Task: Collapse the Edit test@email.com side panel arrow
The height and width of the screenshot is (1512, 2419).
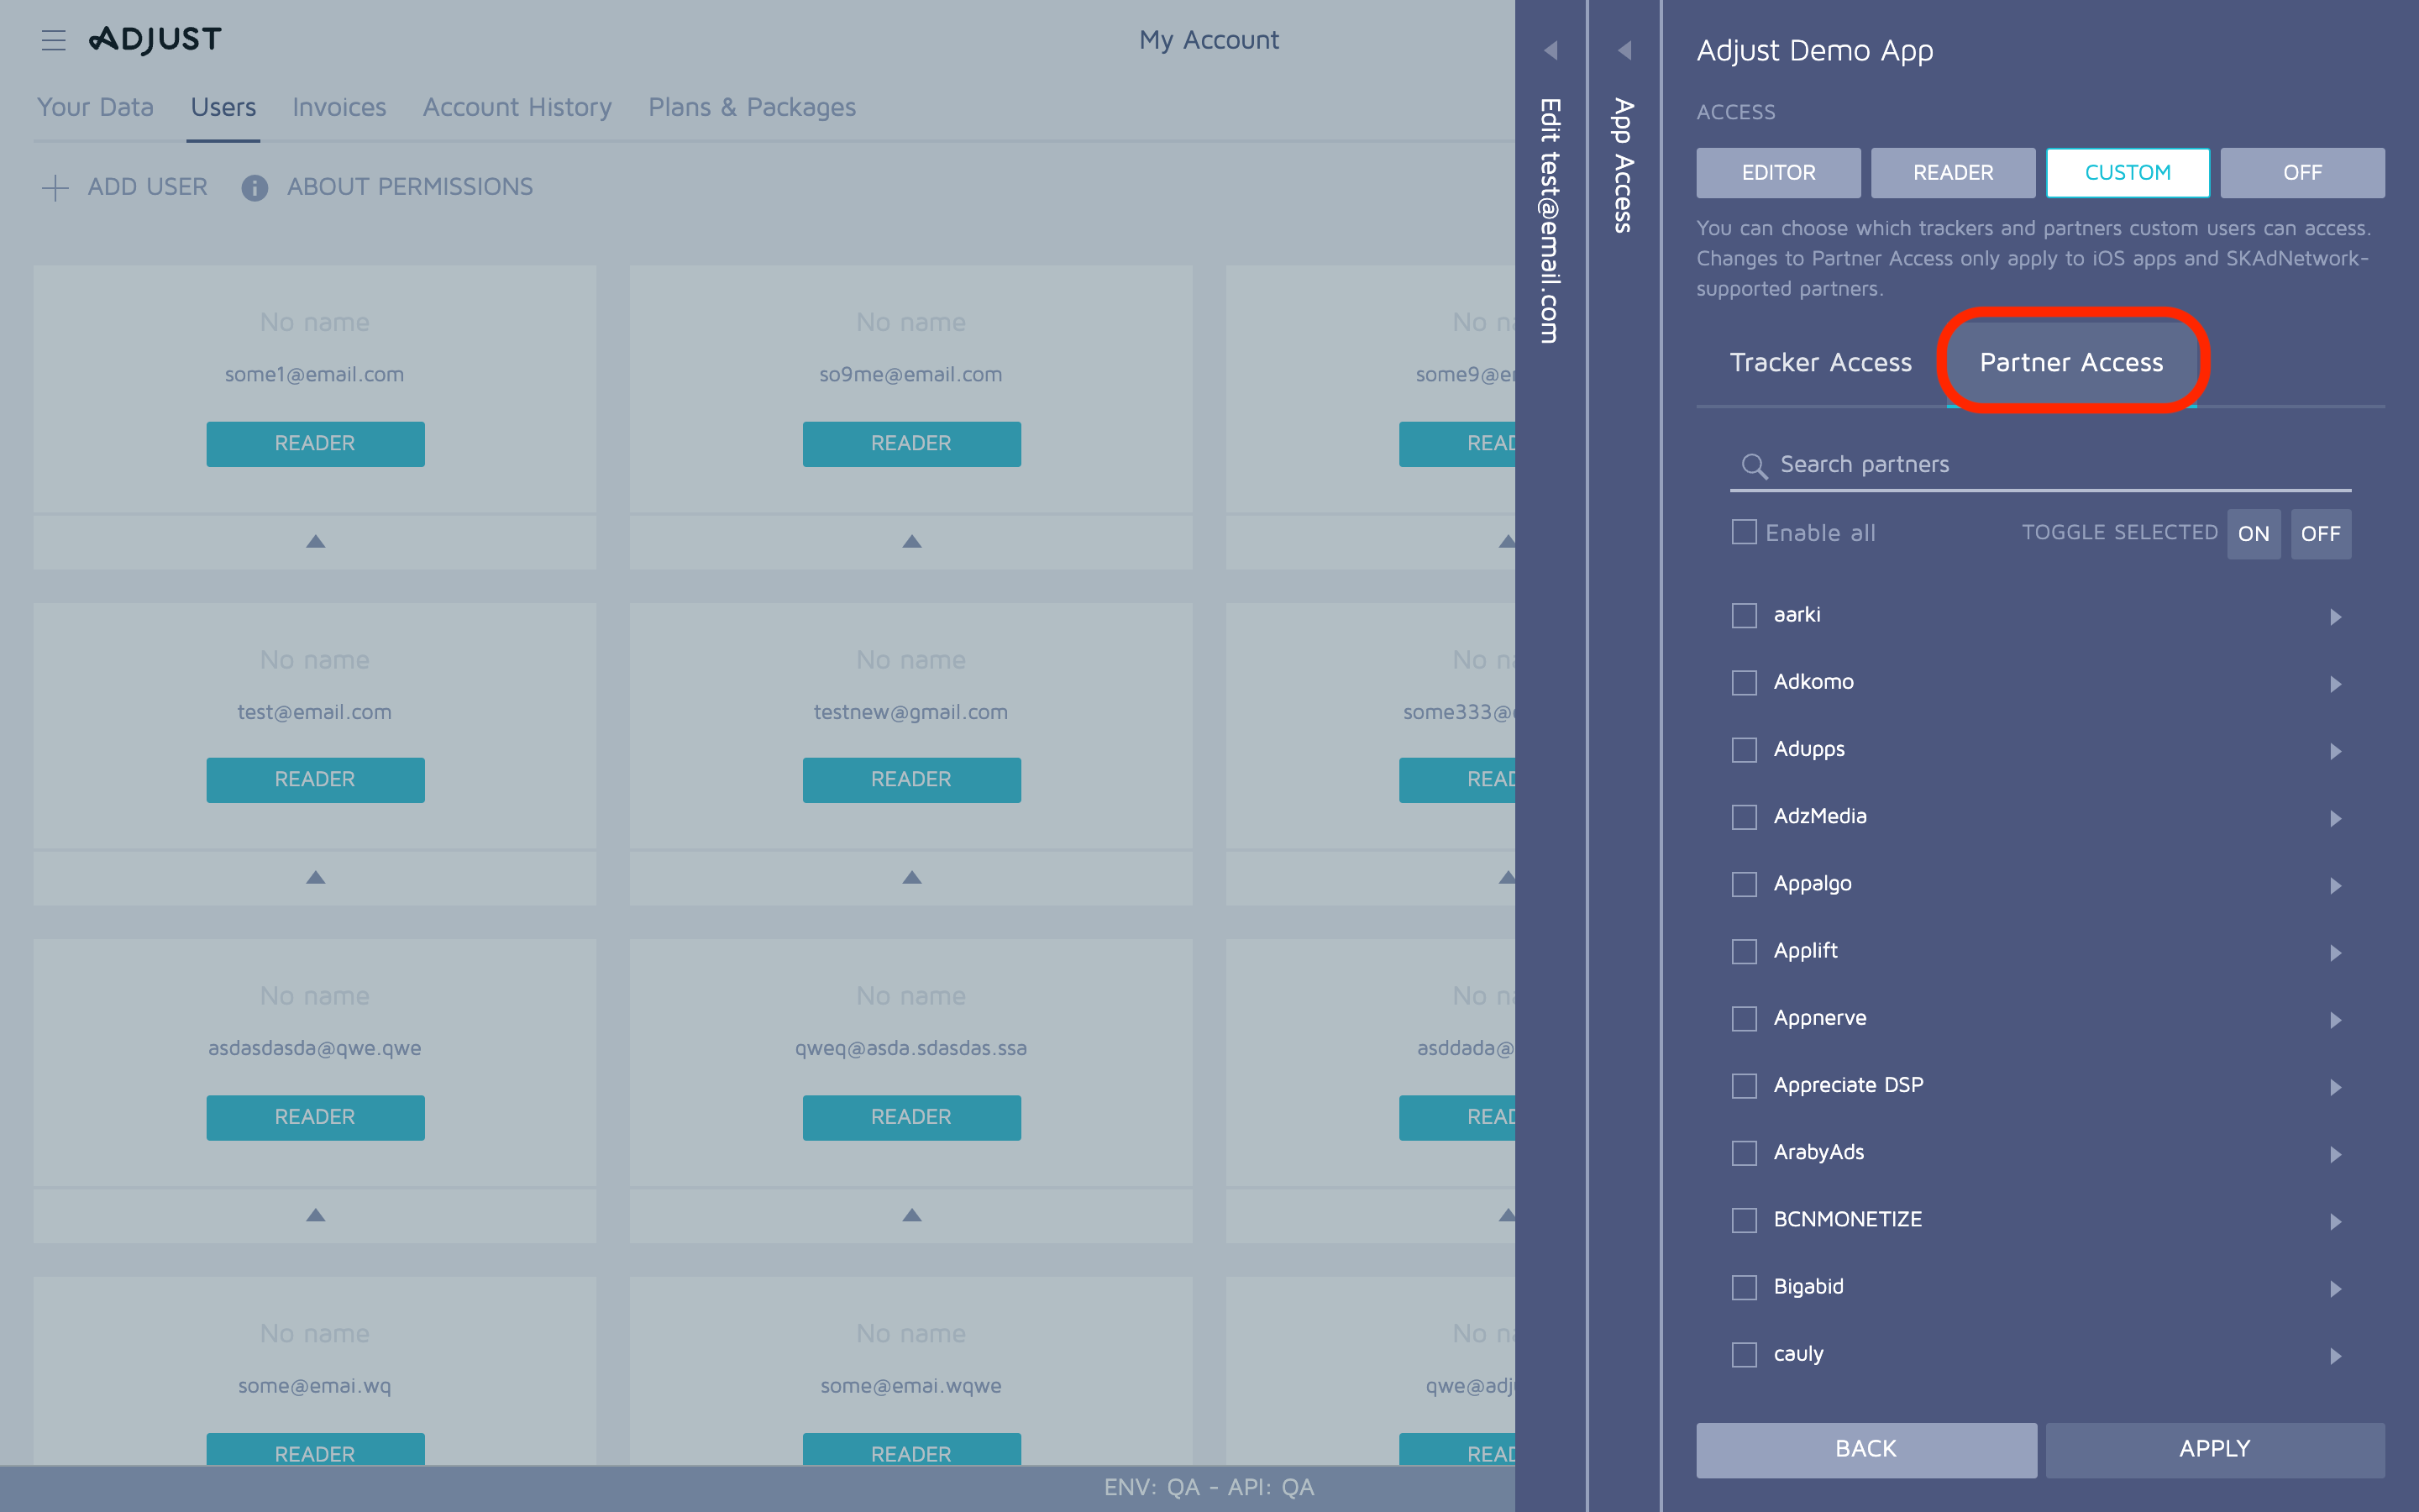Action: pos(1551,49)
